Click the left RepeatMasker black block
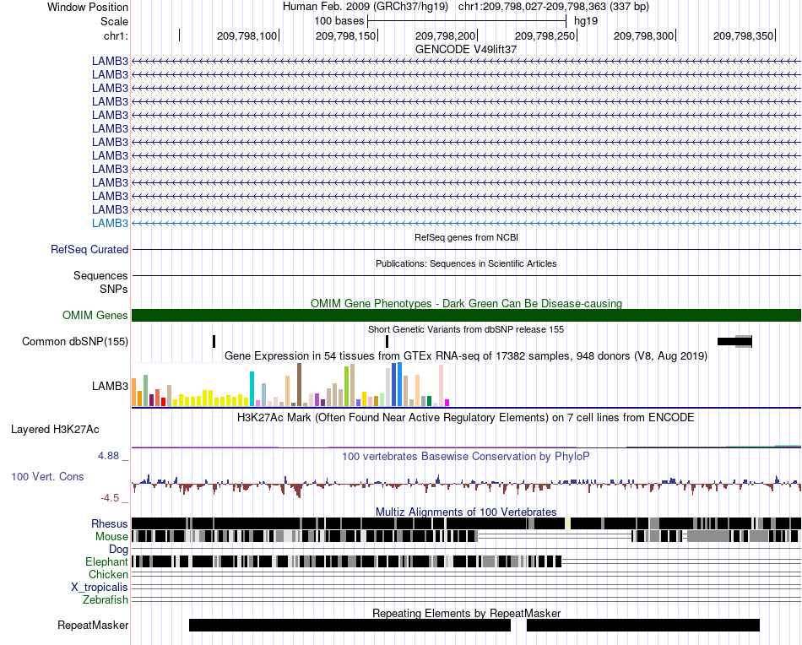 coord(350,625)
